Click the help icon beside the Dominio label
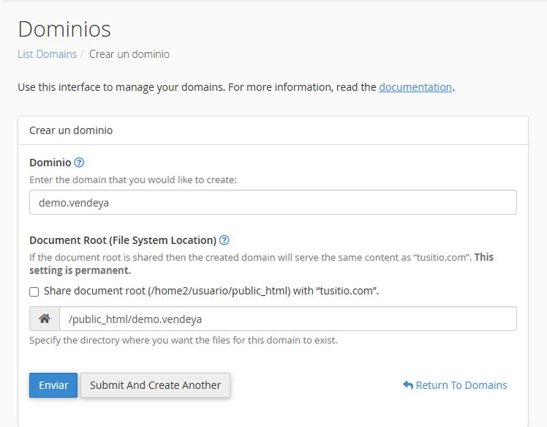This screenshot has height=427, width=547. (80, 163)
